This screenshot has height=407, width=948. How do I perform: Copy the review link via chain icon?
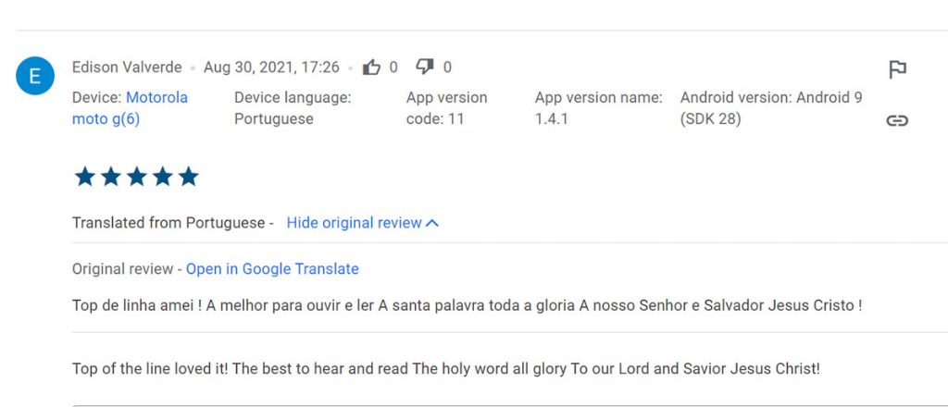point(897,120)
